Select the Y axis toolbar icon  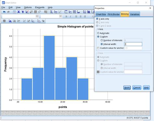(x=23, y=12)
